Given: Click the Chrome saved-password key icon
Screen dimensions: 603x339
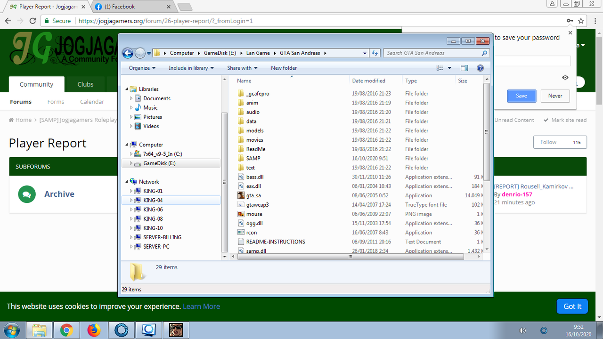Looking at the screenshot, I should pos(570,21).
